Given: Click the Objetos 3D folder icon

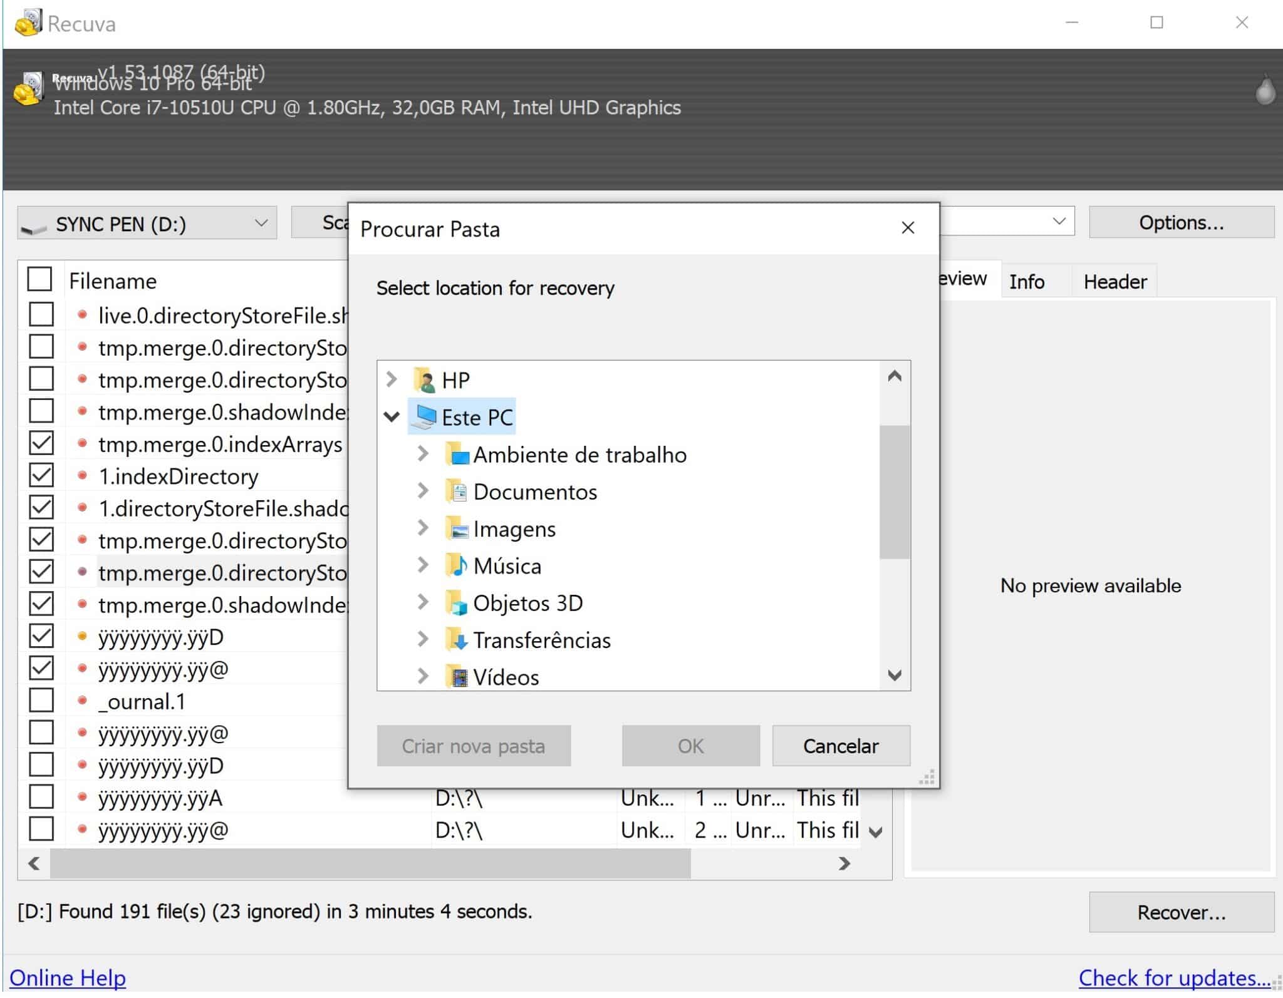Looking at the screenshot, I should (457, 603).
